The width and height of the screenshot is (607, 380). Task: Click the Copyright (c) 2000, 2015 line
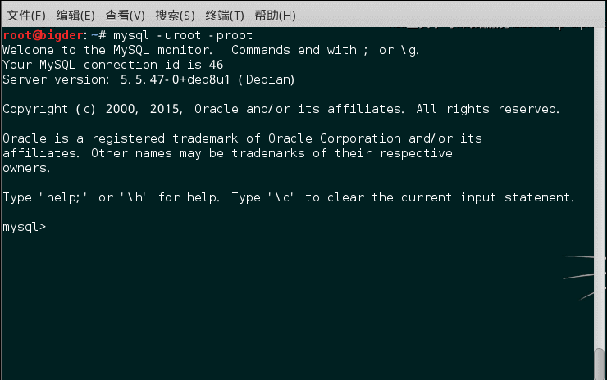(x=281, y=109)
